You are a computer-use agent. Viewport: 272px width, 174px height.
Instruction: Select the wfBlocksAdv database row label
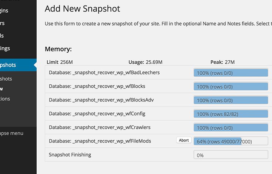101,100
